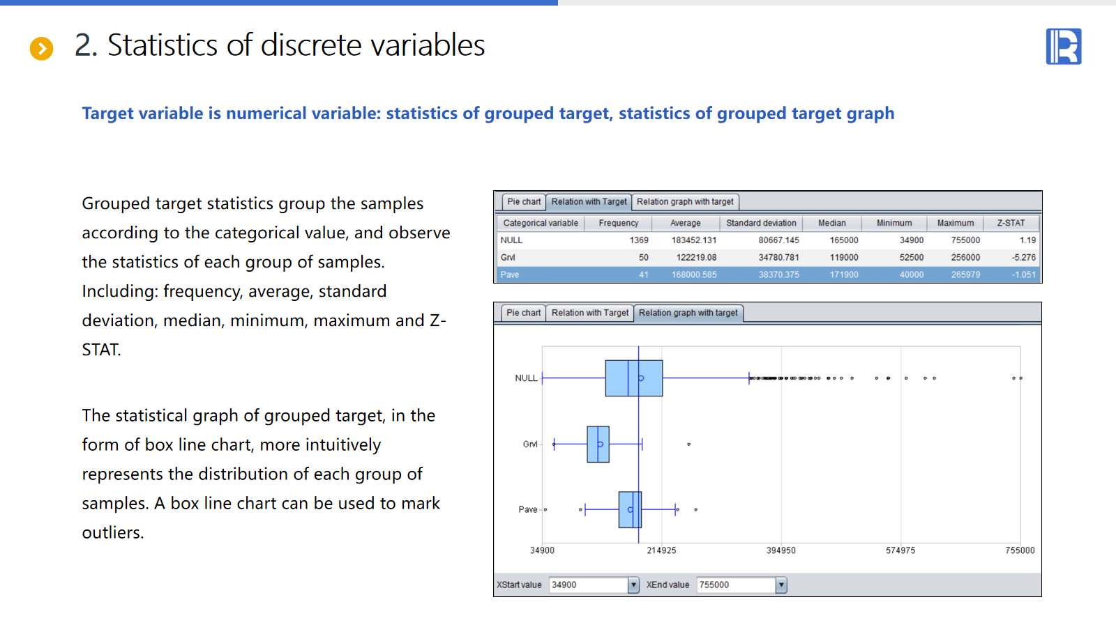
Task: Click the NULL box in box plot
Action: point(633,378)
